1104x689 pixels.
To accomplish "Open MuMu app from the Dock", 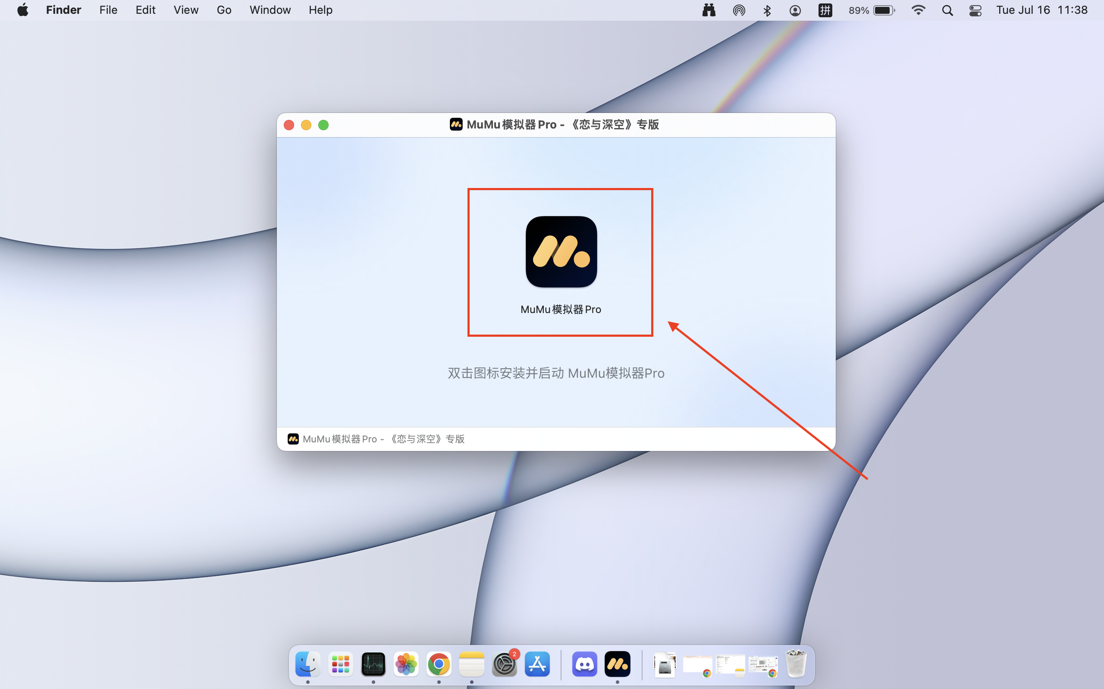I will 617,664.
